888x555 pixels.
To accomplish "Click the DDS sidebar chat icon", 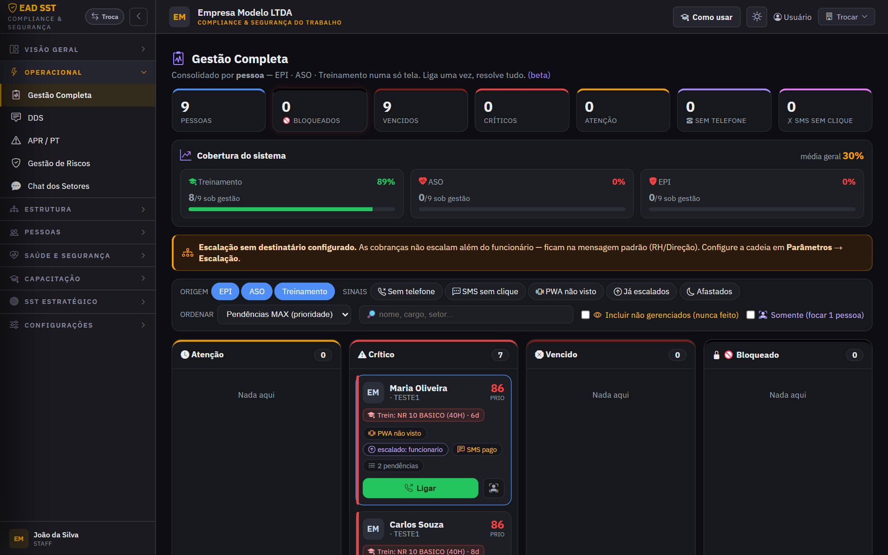I will 16,117.
